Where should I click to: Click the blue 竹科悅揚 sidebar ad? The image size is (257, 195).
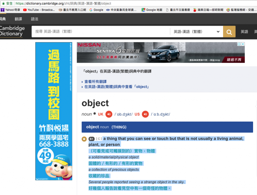(x=54, y=111)
